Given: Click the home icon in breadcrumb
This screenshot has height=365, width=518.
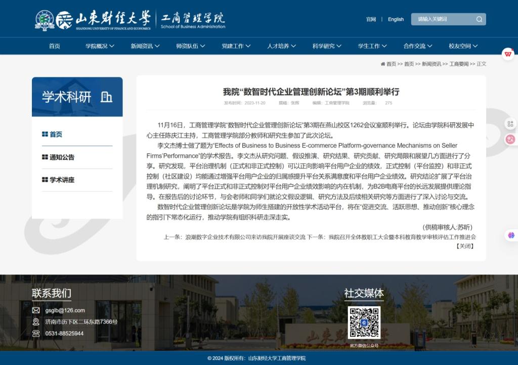Looking at the screenshot, I should click(x=383, y=64).
